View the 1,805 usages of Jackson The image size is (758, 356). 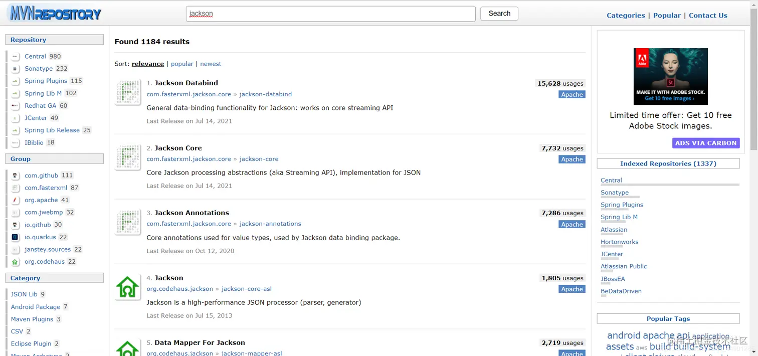pos(562,278)
